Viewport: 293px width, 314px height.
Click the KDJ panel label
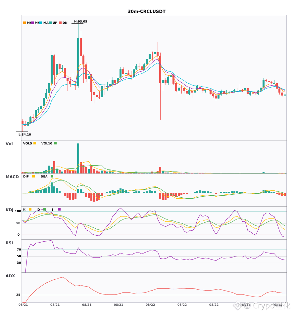coord(9,210)
